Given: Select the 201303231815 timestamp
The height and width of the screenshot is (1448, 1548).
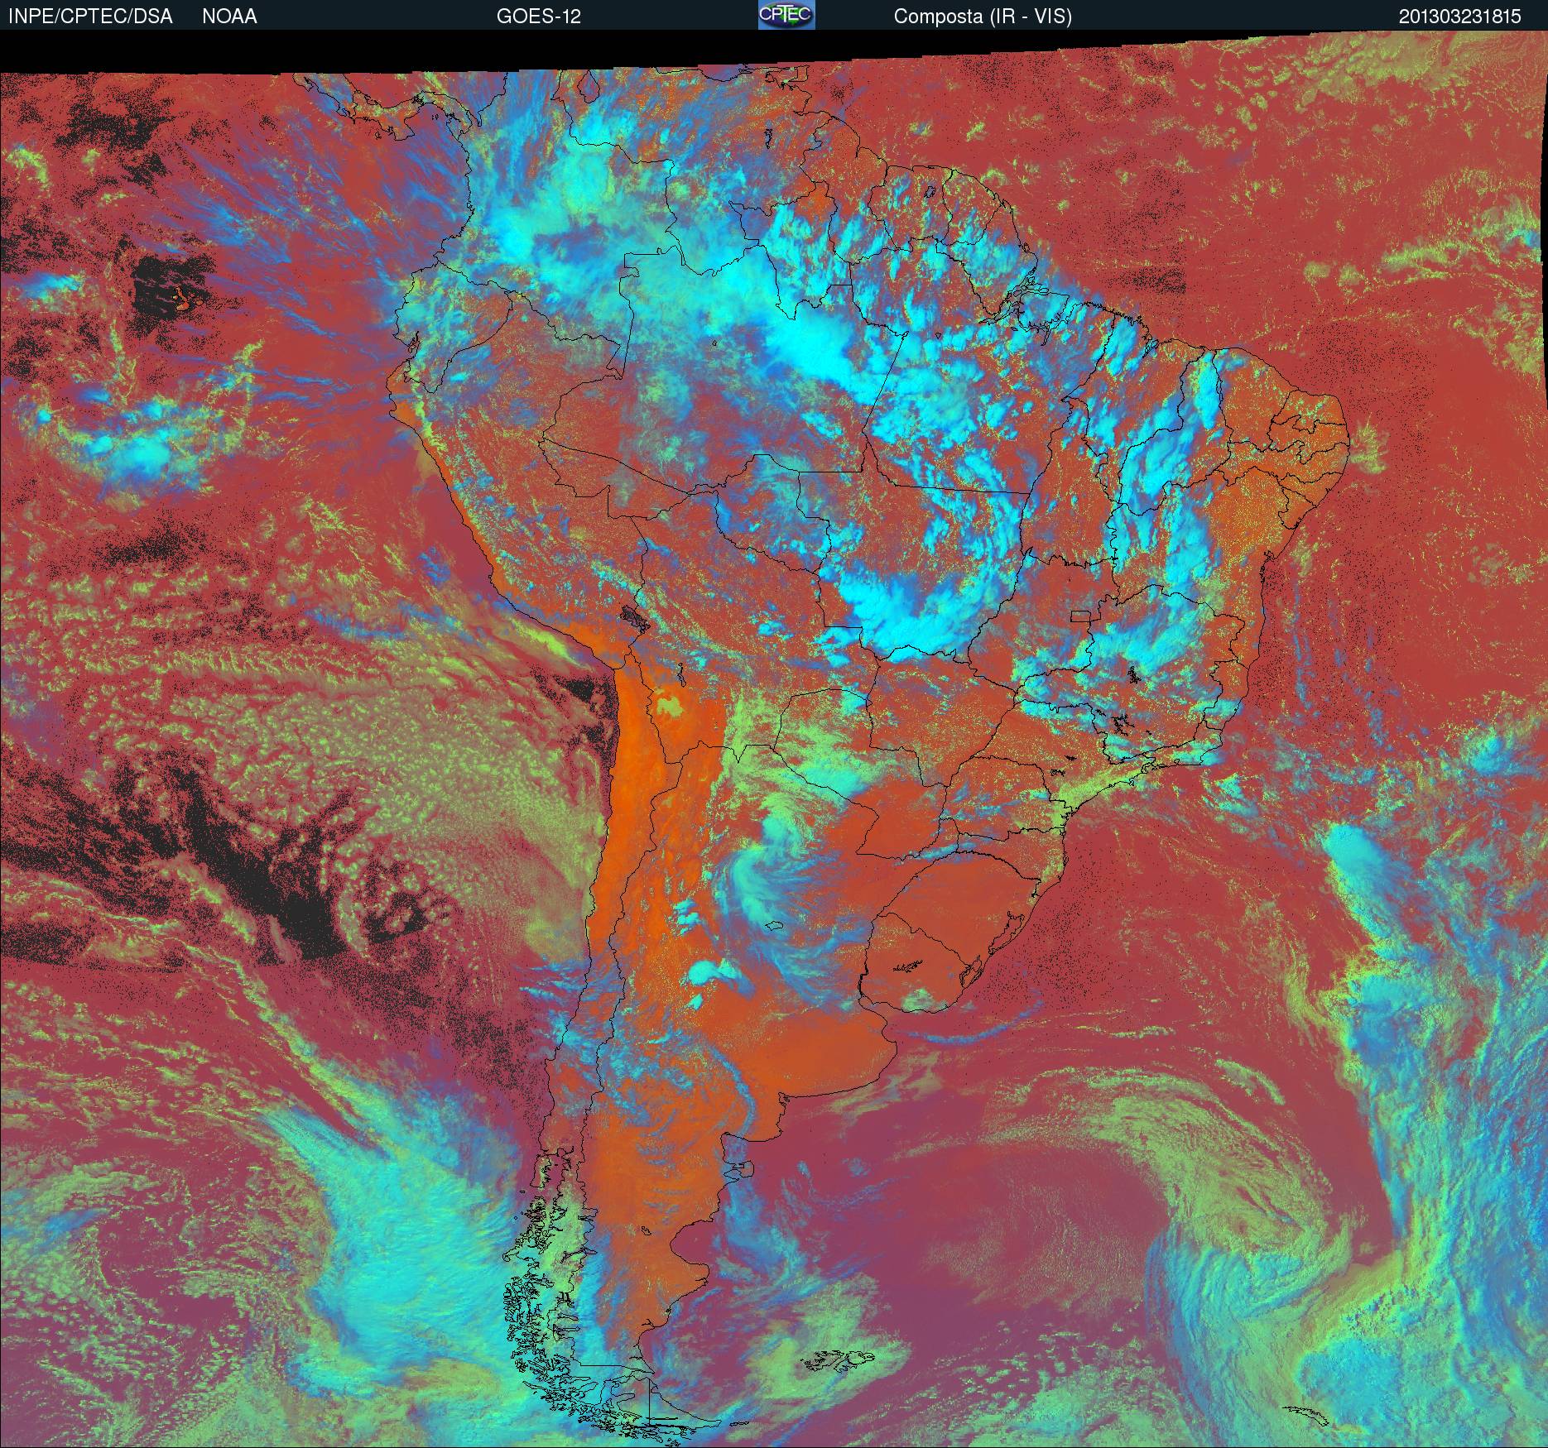Looking at the screenshot, I should click(1459, 17).
